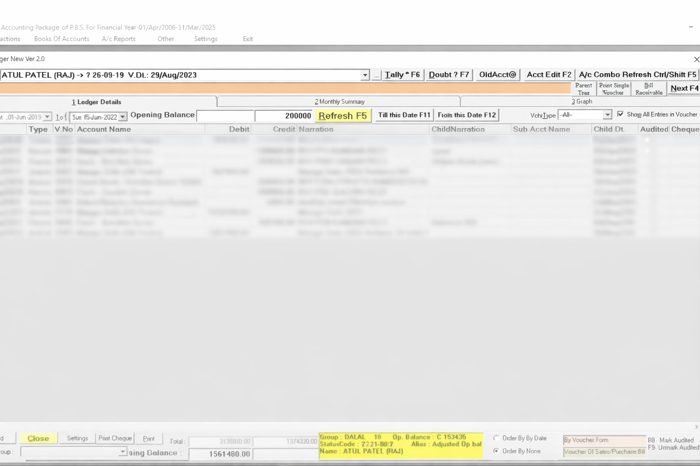
Task: Click the empty Opening Balance debit field
Action: pos(225,116)
